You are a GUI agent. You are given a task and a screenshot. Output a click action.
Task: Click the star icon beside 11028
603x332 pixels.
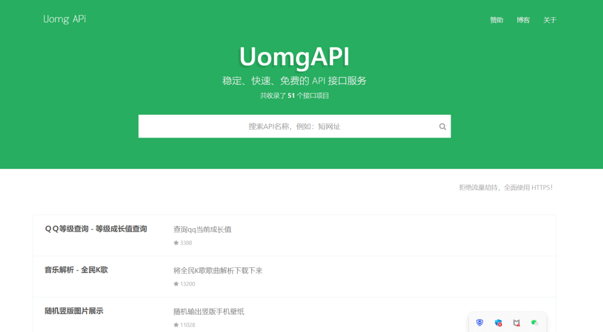(x=176, y=325)
